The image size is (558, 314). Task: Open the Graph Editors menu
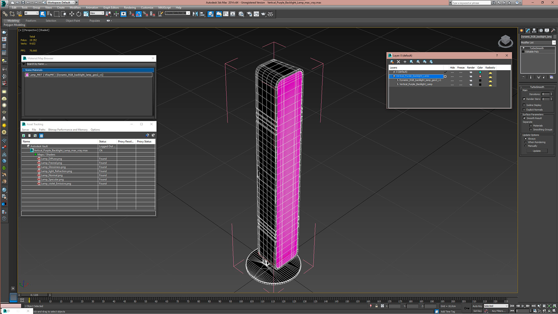[x=111, y=8]
